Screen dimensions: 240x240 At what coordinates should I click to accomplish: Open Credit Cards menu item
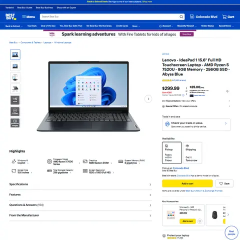click(122, 26)
